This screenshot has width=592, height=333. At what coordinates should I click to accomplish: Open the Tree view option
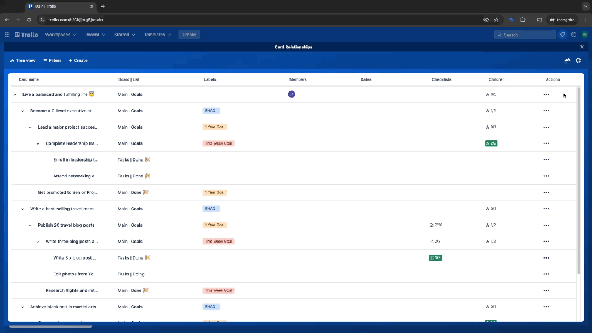(x=22, y=60)
